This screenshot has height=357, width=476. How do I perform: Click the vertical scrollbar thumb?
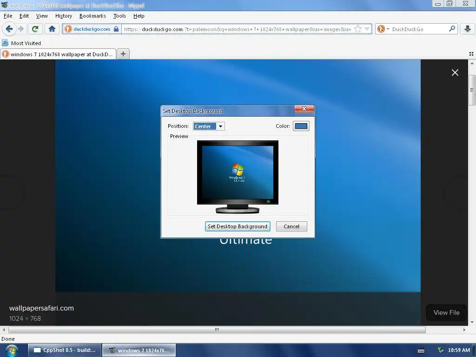coord(472,90)
